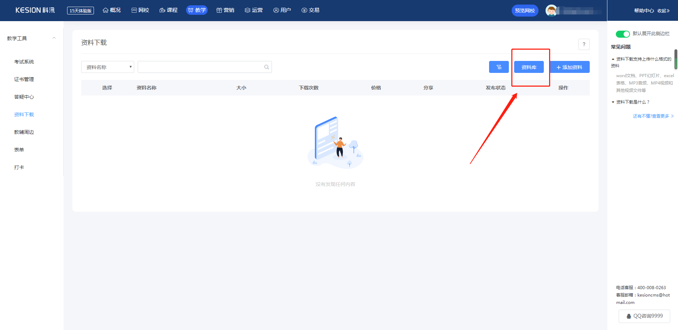The width and height of the screenshot is (678, 330).
Task: Click the 操作 column header
Action: 563,88
